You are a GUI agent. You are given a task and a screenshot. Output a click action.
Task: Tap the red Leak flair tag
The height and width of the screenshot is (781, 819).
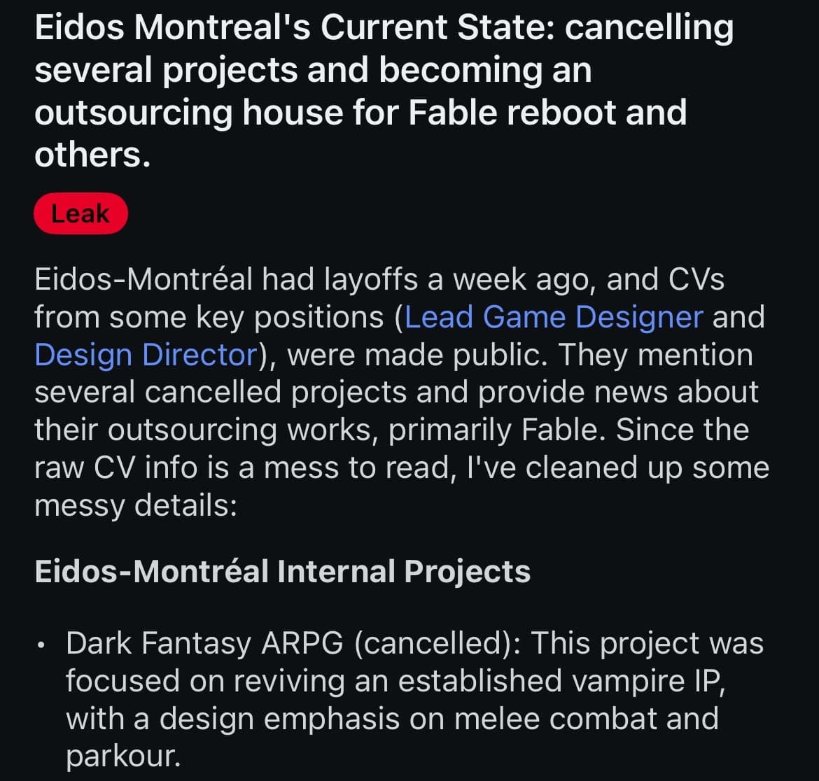pos(80,213)
